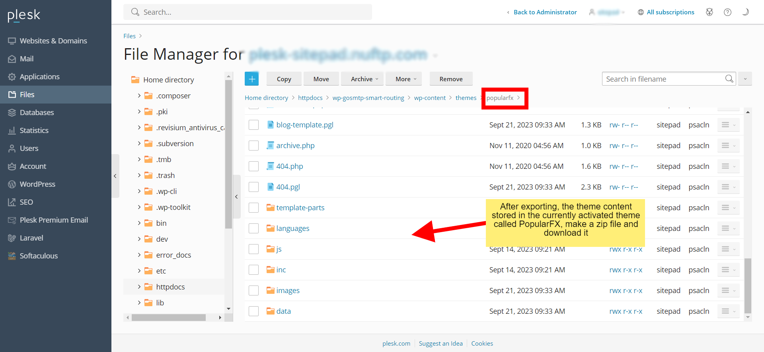The image size is (764, 352).
Task: Click Back to Administrator link
Action: coord(545,12)
